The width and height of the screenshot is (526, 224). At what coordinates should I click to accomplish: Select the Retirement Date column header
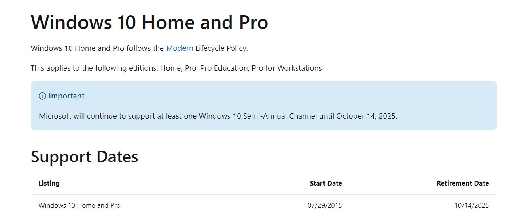click(x=462, y=183)
